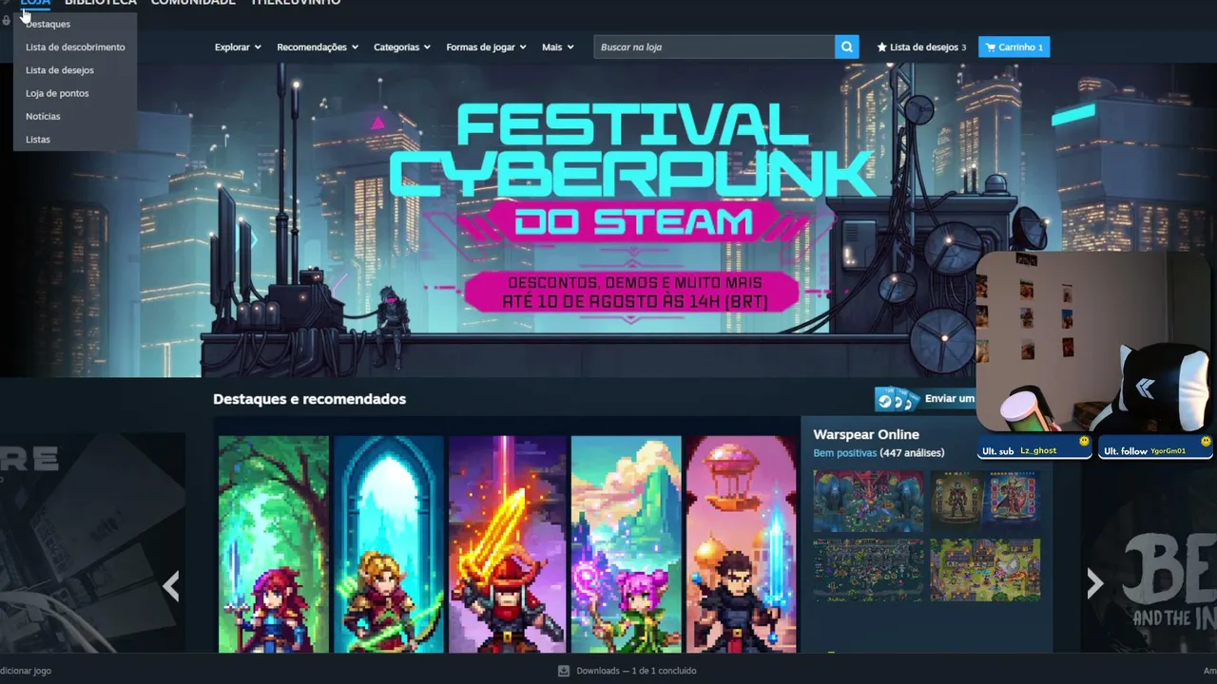The width and height of the screenshot is (1217, 684).
Task: Expand the Mais dropdown
Action: point(558,47)
